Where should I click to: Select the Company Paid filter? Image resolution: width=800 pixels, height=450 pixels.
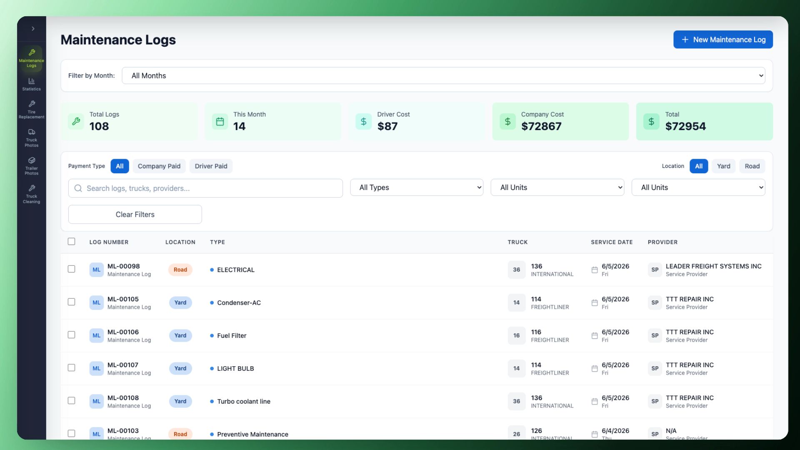[x=159, y=166]
